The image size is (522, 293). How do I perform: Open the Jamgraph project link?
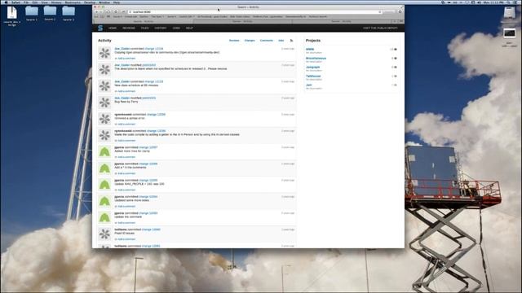tap(312, 67)
